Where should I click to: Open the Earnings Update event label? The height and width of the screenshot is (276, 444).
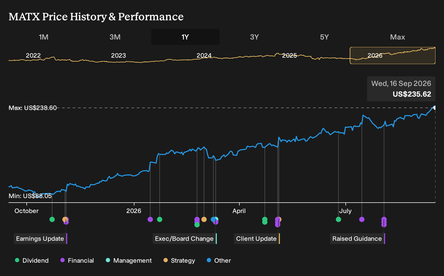pos(40,239)
